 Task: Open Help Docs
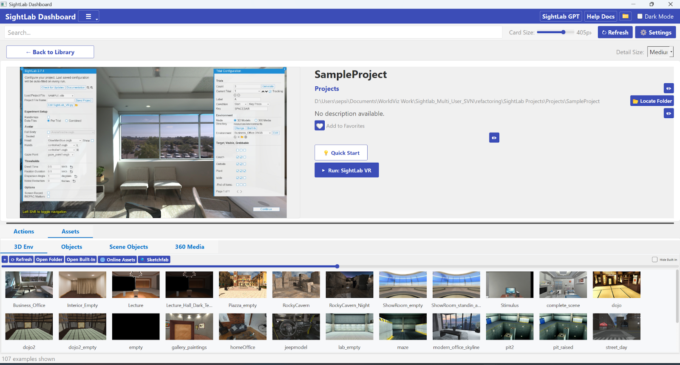pyautogui.click(x=601, y=17)
